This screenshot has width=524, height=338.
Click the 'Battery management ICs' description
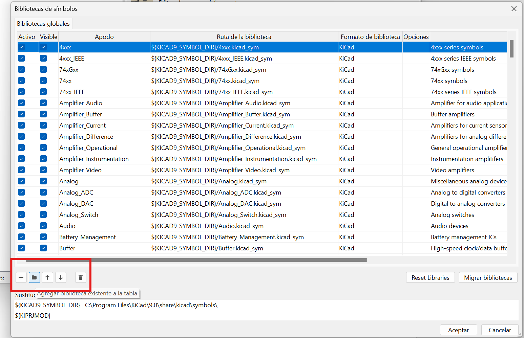coord(468,237)
